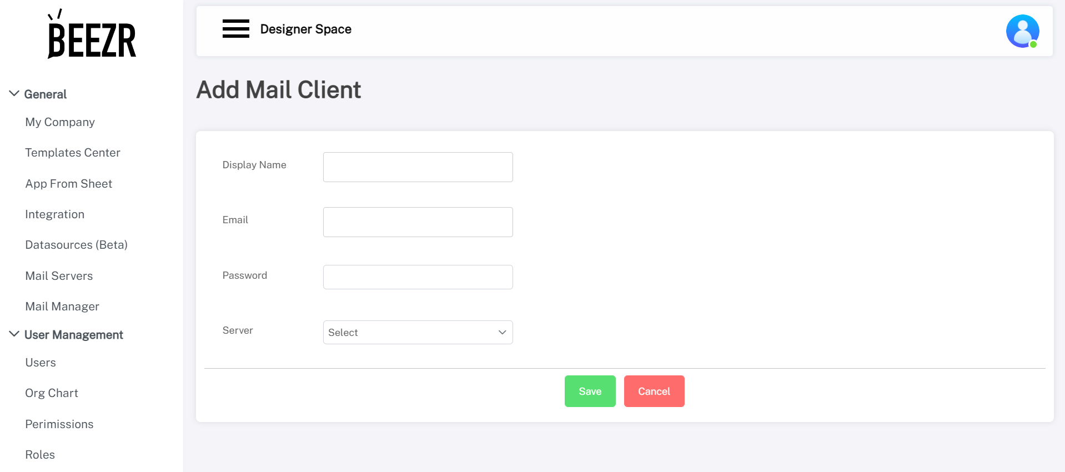
Task: Open My Company in sidebar
Action: [x=60, y=122]
